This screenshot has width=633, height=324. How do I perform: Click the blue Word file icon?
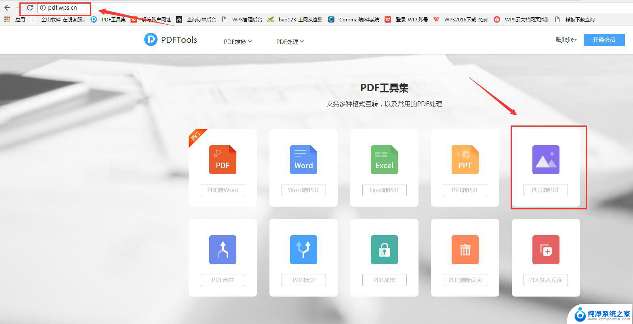[303, 160]
